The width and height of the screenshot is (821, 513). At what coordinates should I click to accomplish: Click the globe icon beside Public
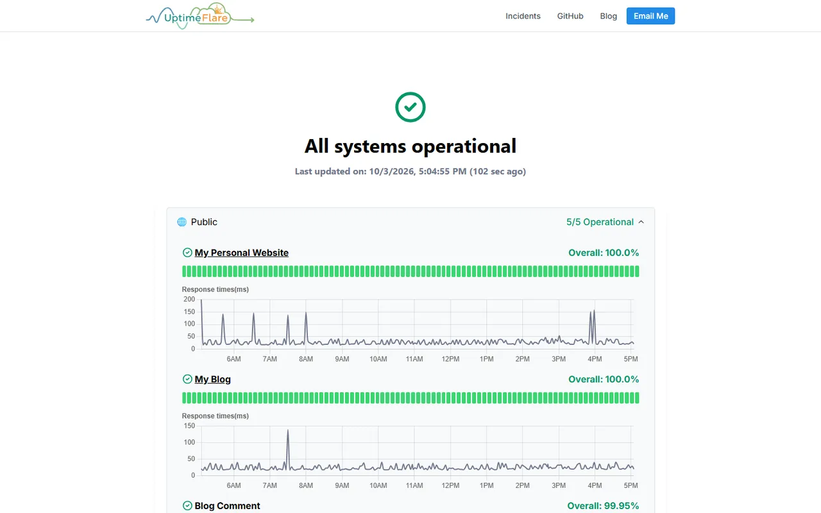coord(182,222)
